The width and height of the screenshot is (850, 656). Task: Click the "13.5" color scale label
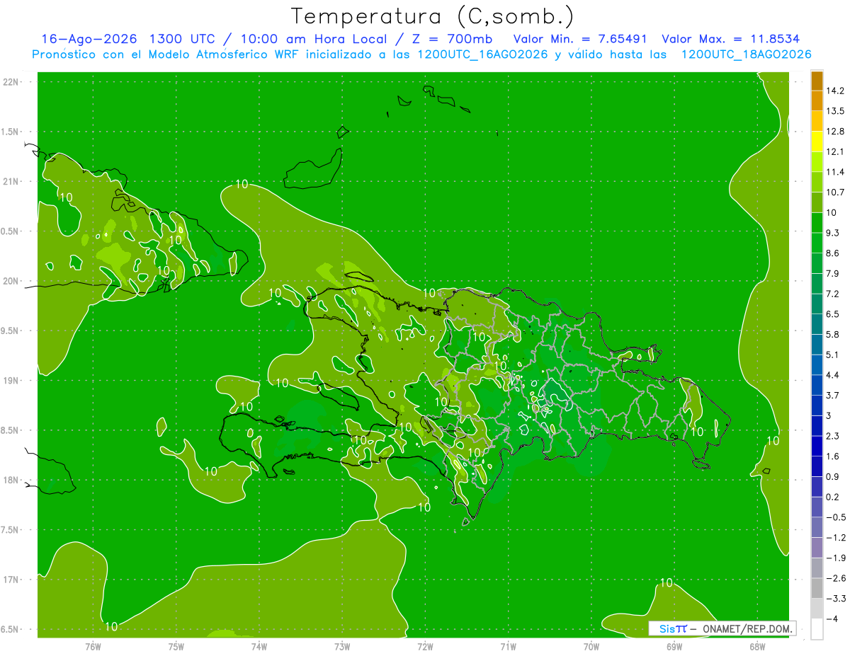pyautogui.click(x=835, y=111)
